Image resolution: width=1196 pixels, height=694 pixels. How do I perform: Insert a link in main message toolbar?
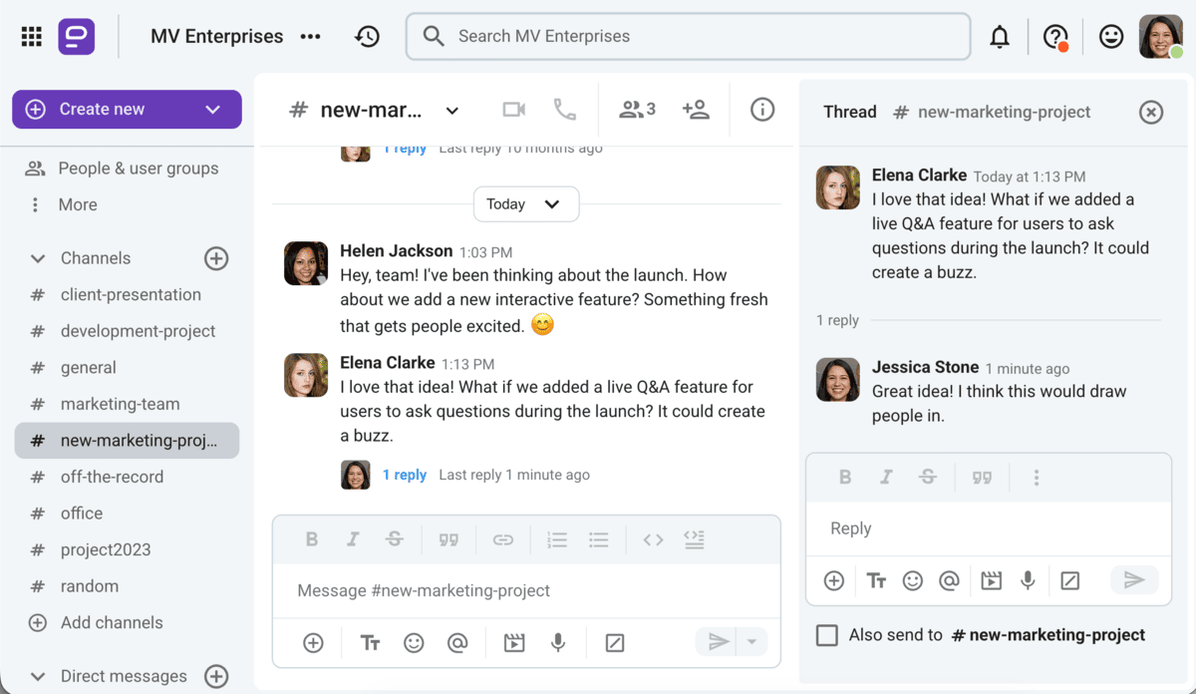click(503, 539)
